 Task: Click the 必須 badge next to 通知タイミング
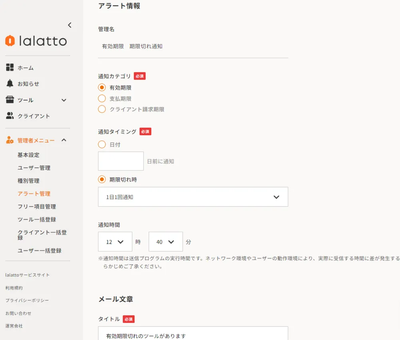[x=146, y=131]
